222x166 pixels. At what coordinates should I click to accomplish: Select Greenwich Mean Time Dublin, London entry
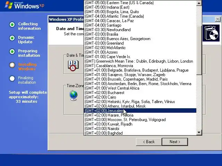click(140, 61)
